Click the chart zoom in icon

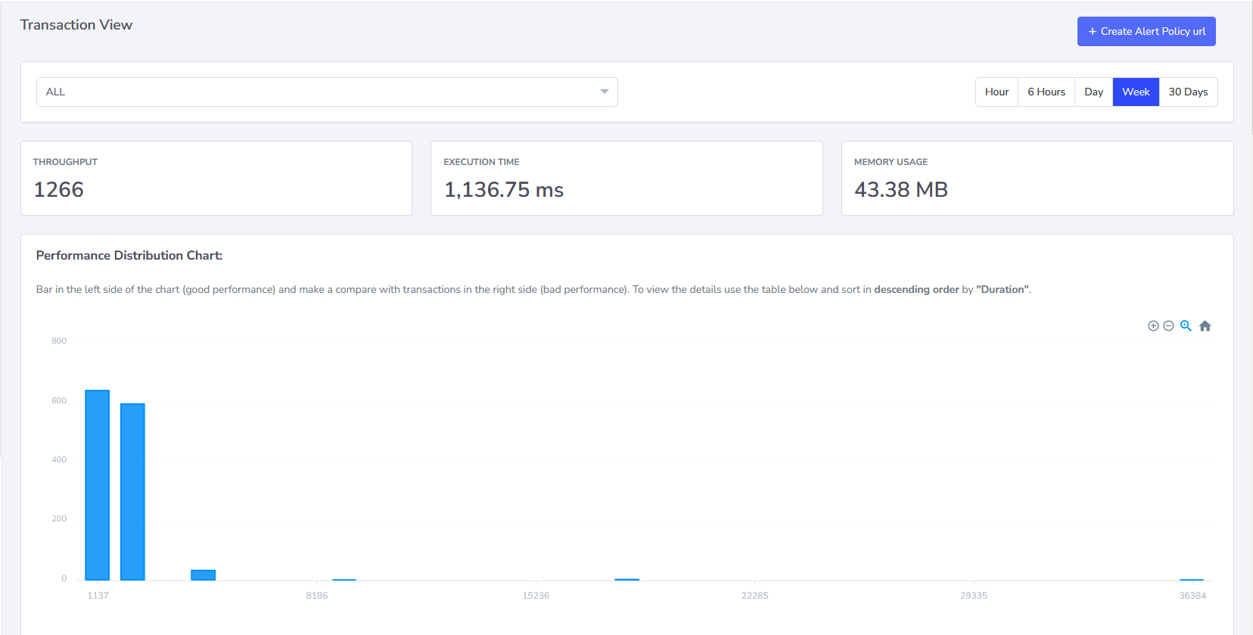tap(1153, 326)
